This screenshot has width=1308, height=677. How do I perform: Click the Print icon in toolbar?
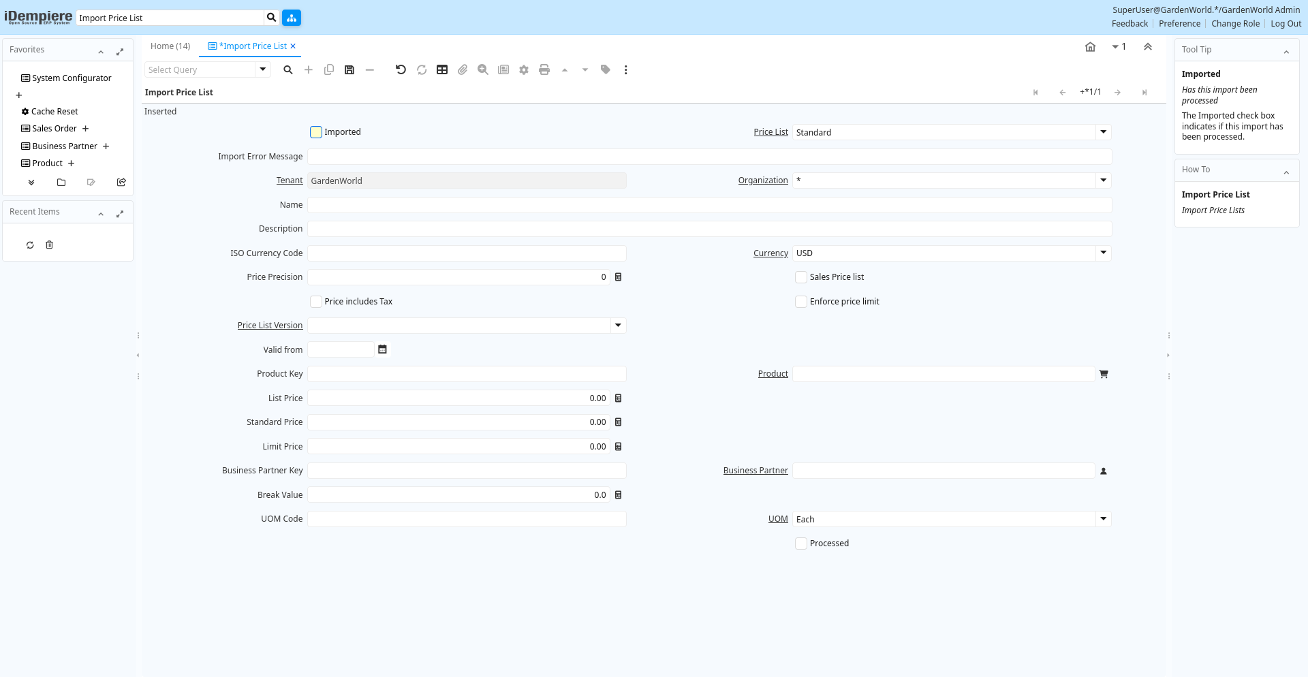(x=544, y=69)
